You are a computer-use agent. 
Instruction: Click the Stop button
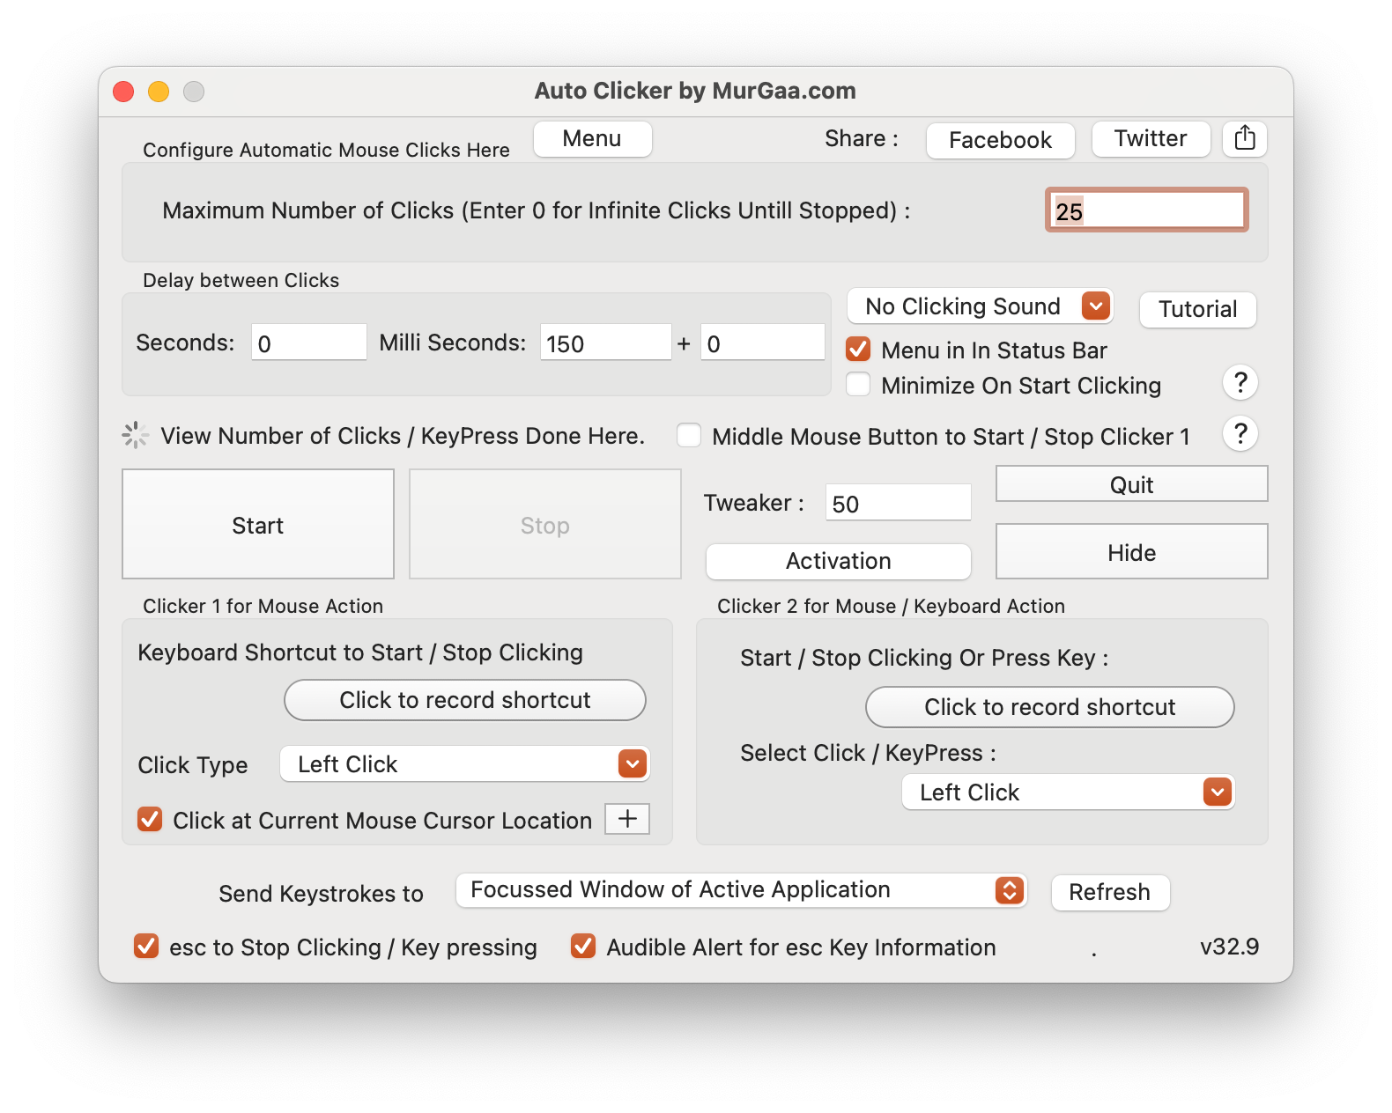click(x=545, y=525)
